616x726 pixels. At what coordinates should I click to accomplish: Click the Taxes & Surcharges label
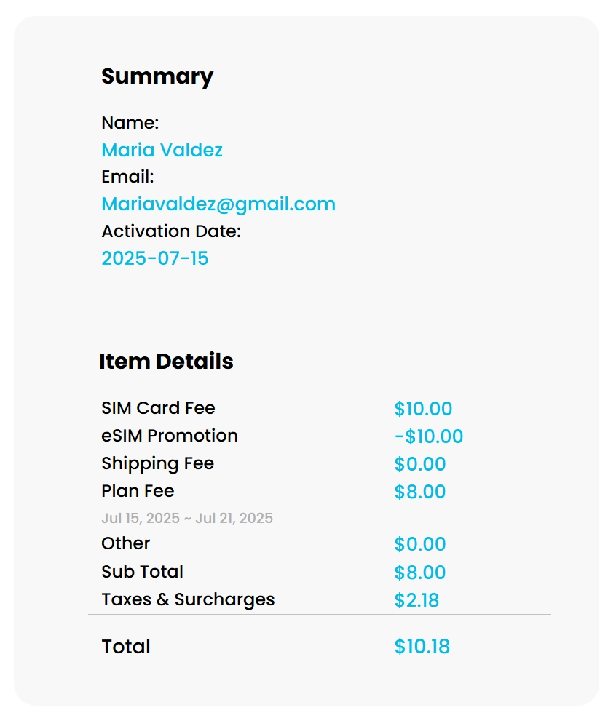click(188, 599)
